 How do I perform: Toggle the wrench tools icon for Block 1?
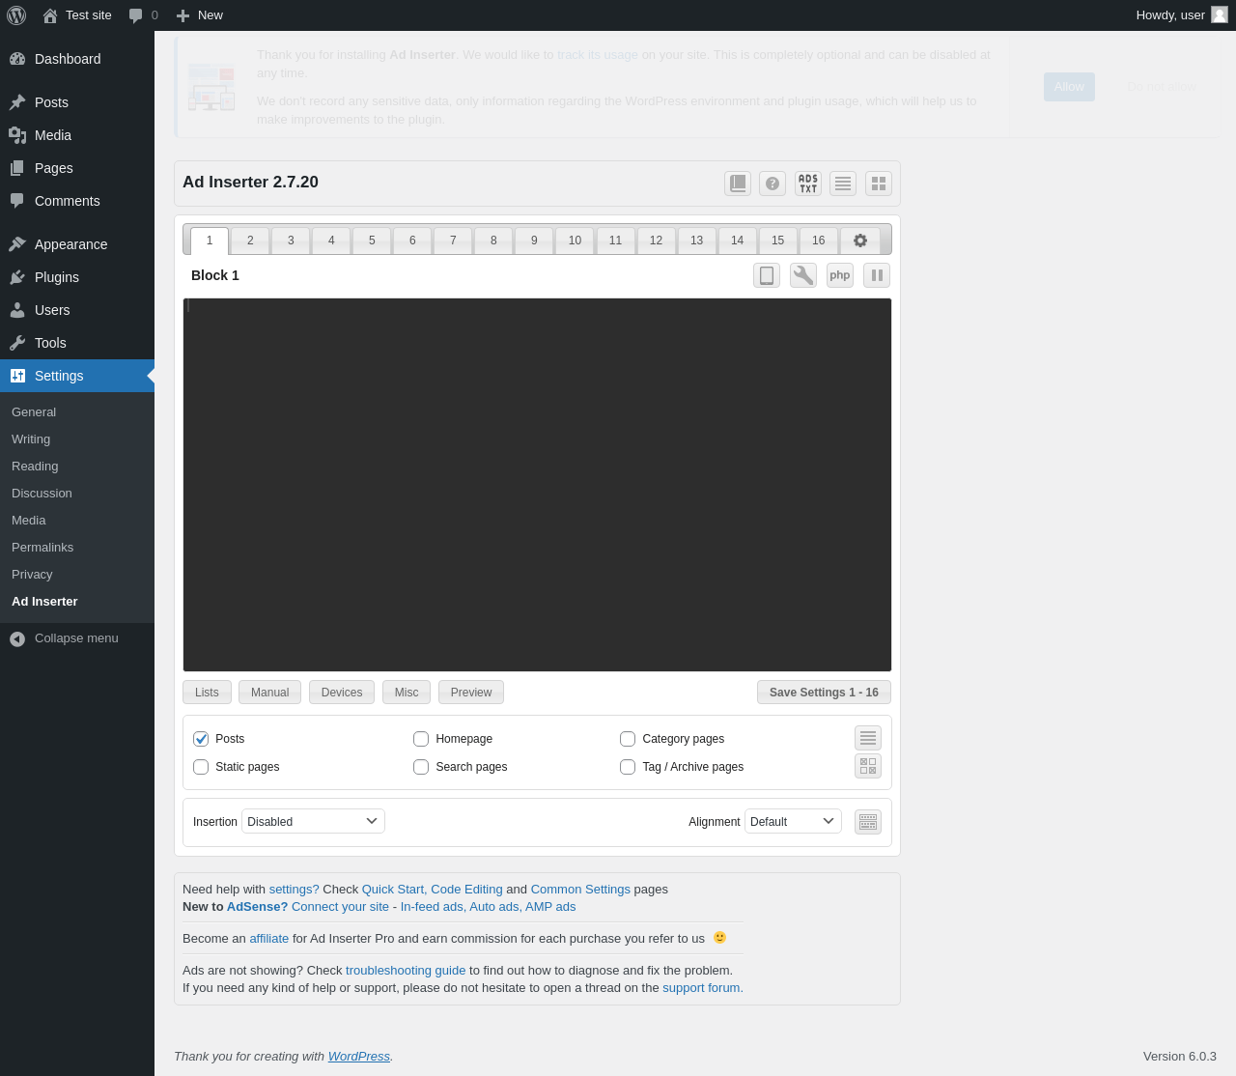(x=803, y=275)
